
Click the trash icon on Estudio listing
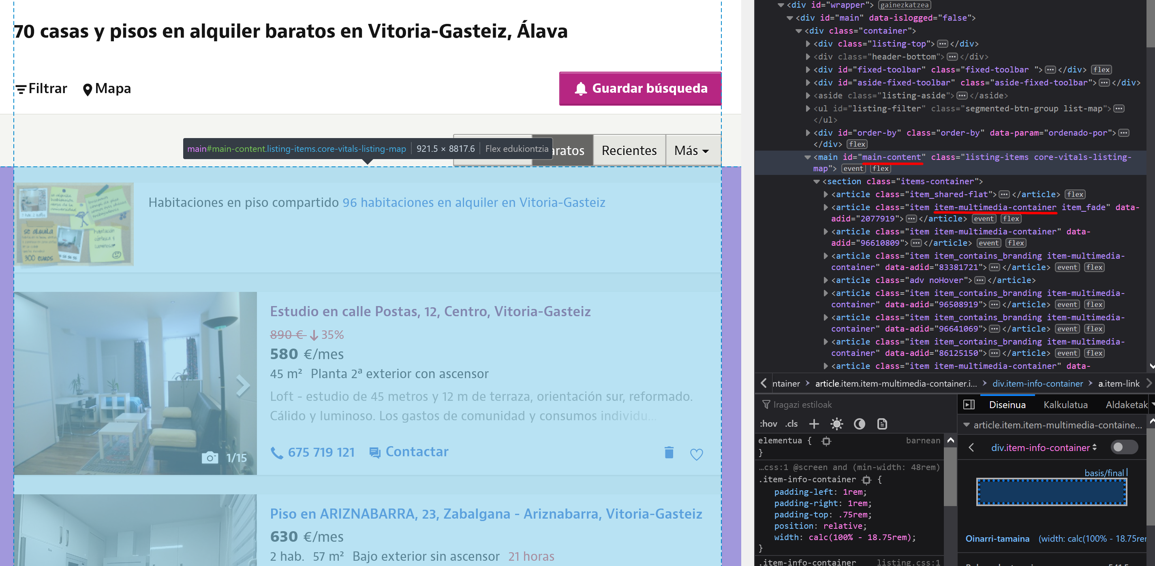[x=669, y=452]
